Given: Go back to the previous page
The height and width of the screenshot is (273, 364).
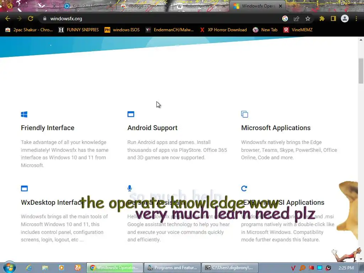Looking at the screenshot, I should tap(8, 18).
